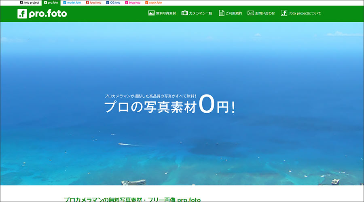Image resolution: width=364 pixels, height=202 pixels.
Task: Click the .f icon beside .foto projectについて
Action: coord(284,13)
